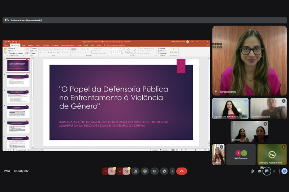
Task: Leave the call with red hang-up button
Action: [182, 171]
